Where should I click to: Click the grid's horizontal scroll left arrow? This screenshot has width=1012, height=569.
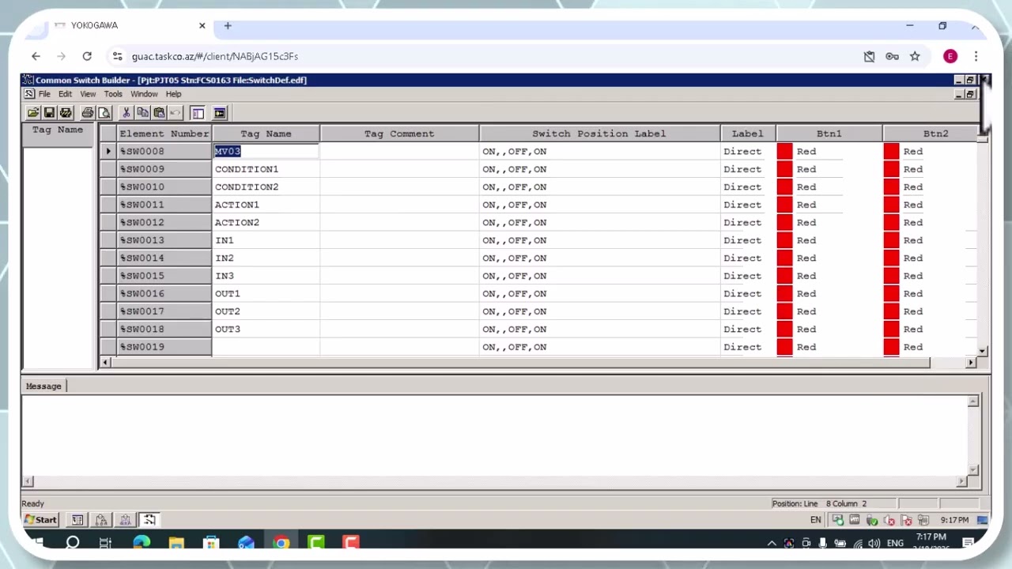click(x=106, y=363)
